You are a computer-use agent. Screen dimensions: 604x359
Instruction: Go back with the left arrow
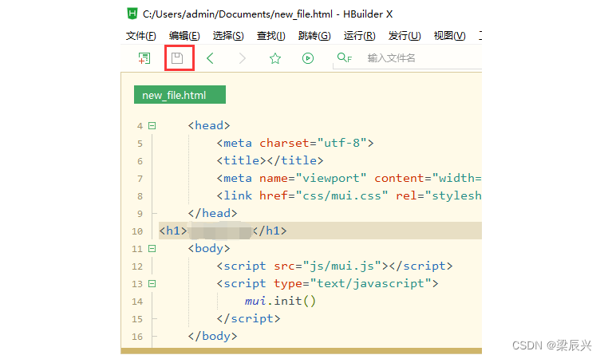pos(210,58)
